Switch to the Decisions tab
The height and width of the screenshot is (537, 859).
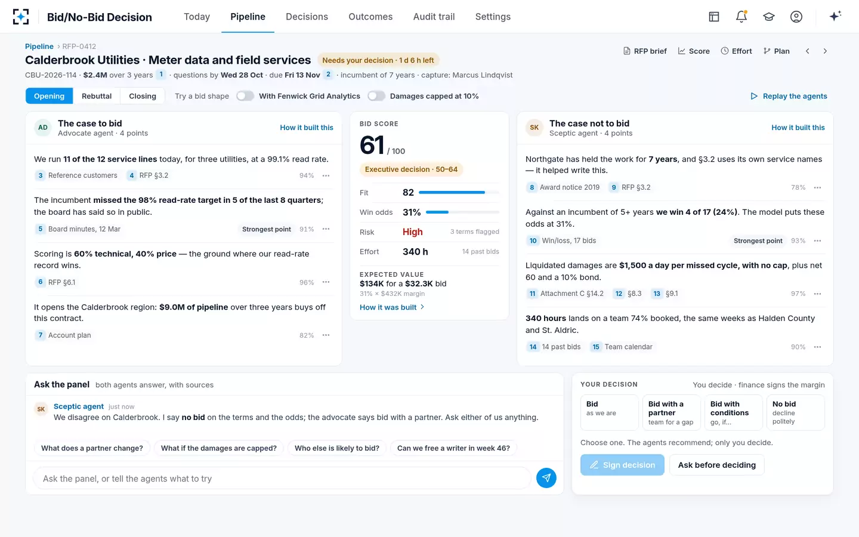click(x=307, y=17)
